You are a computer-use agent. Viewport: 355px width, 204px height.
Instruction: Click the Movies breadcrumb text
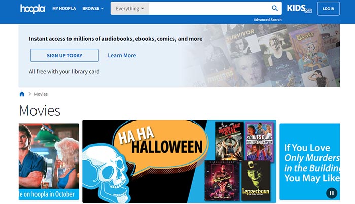coord(41,94)
